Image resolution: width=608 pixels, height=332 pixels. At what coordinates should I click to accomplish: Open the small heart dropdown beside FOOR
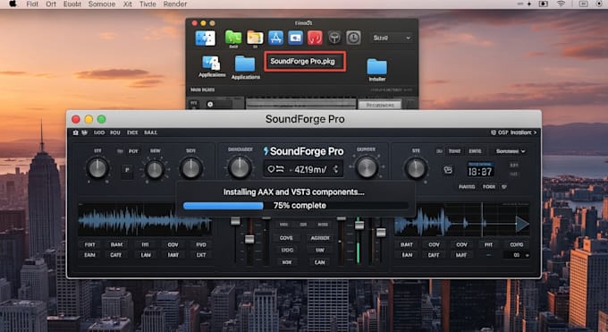(504, 187)
